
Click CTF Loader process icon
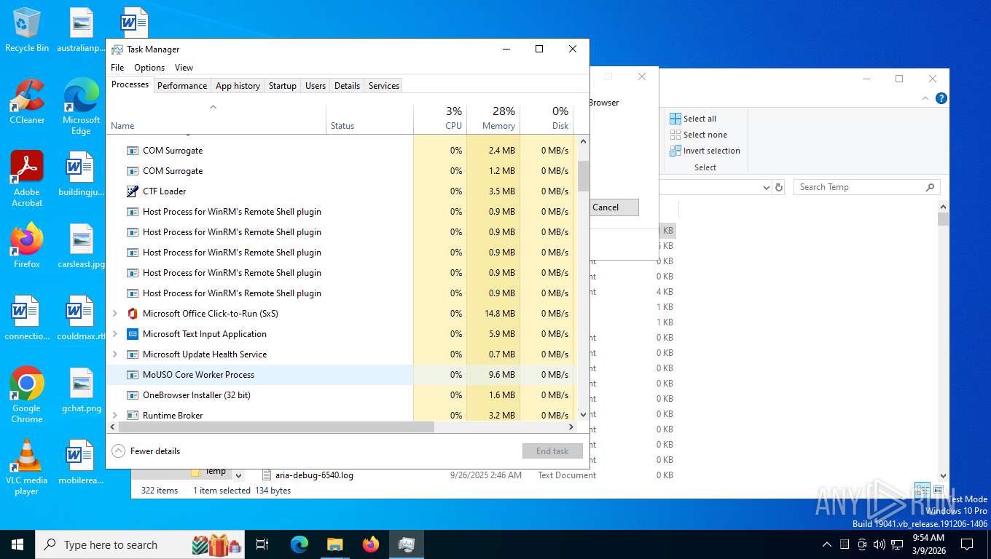coord(133,191)
